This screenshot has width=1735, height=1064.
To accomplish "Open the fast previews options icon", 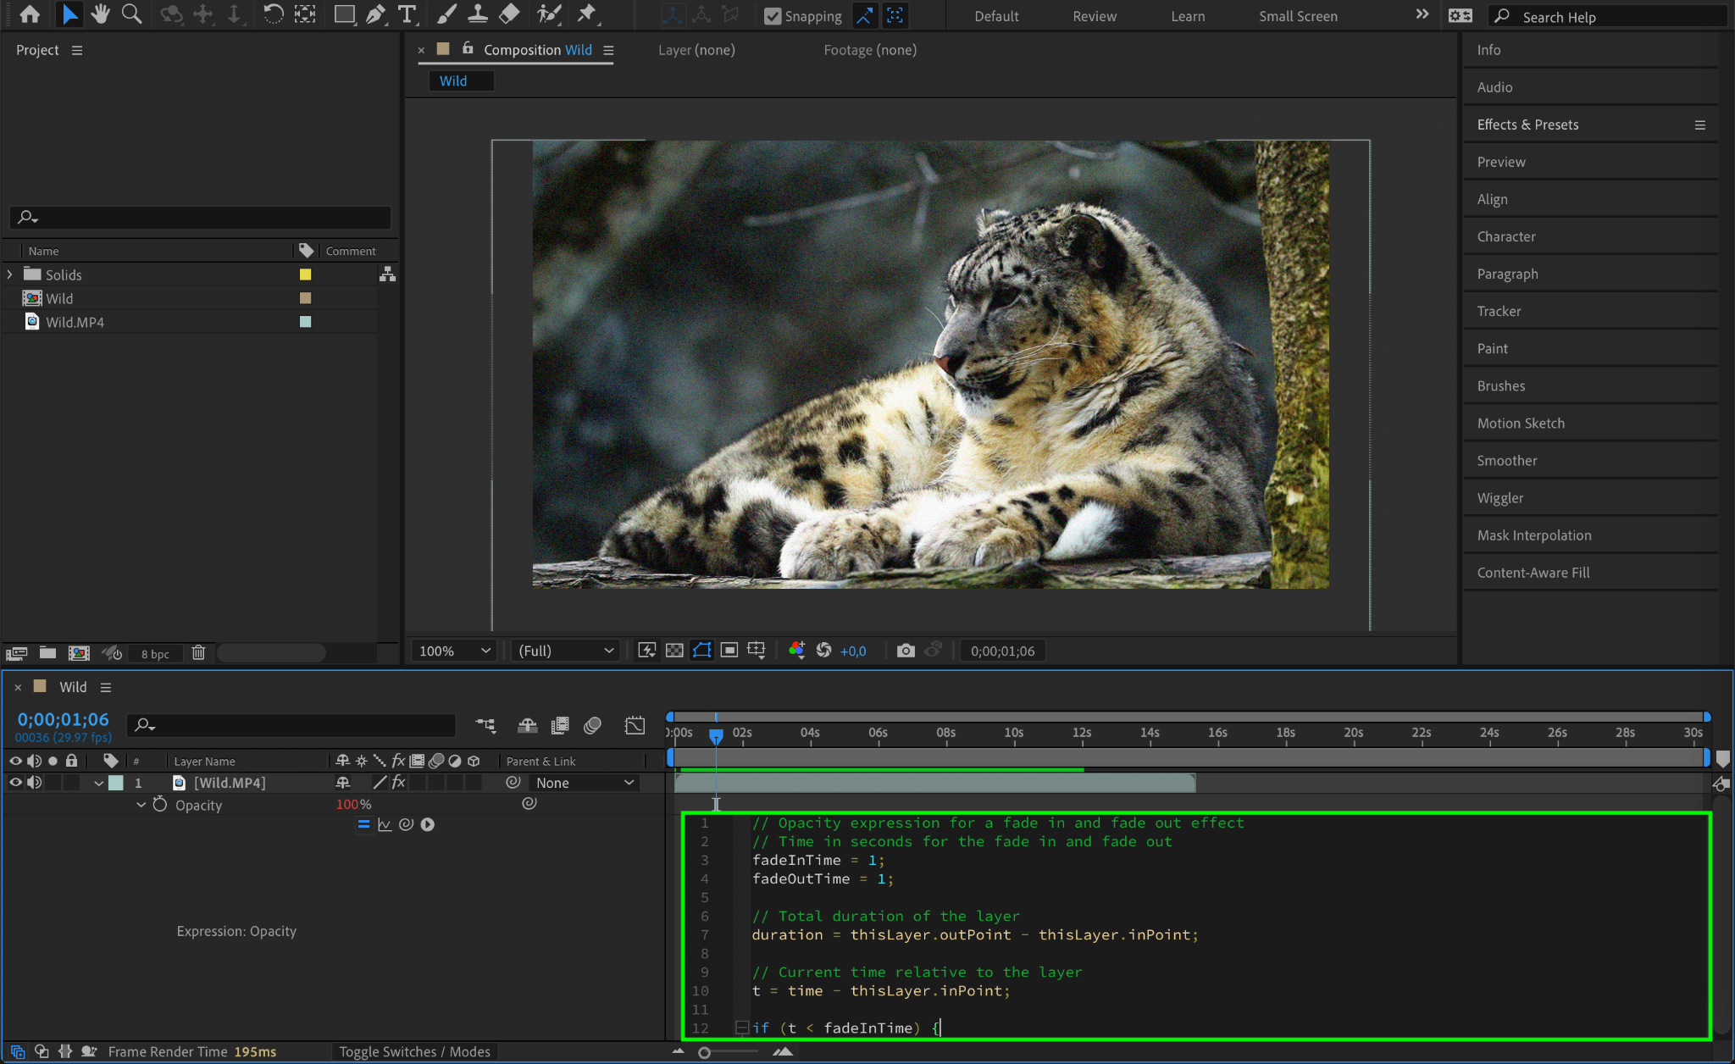I will point(646,651).
